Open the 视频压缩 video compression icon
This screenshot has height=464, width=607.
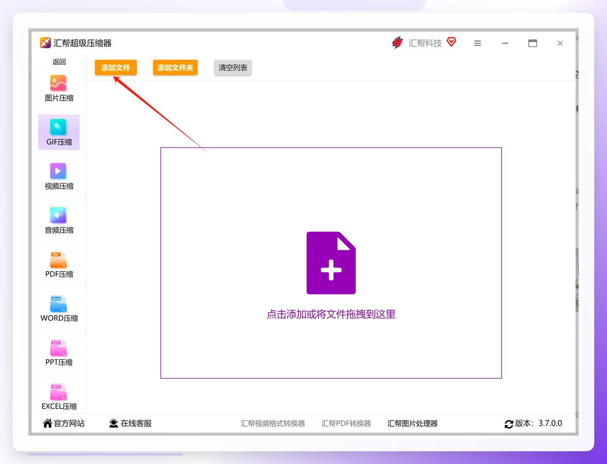pos(58,171)
